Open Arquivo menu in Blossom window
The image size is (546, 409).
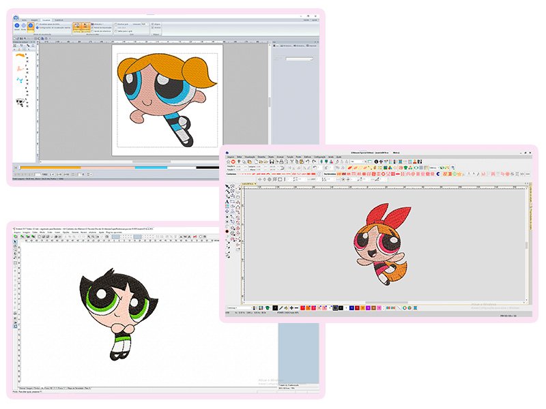231,157
